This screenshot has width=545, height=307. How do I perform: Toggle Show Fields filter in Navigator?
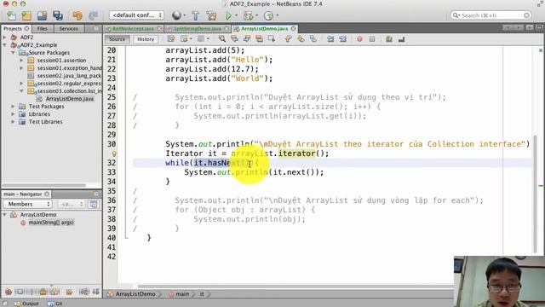[x=20, y=292]
